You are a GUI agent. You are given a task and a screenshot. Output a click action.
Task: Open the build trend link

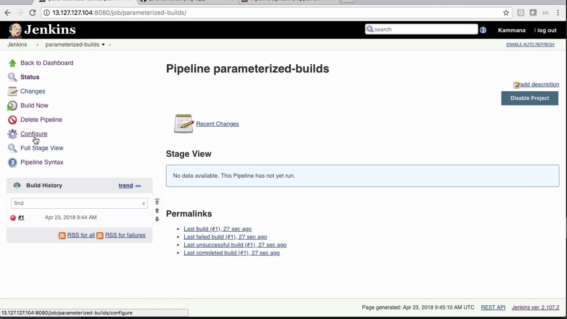pos(125,186)
